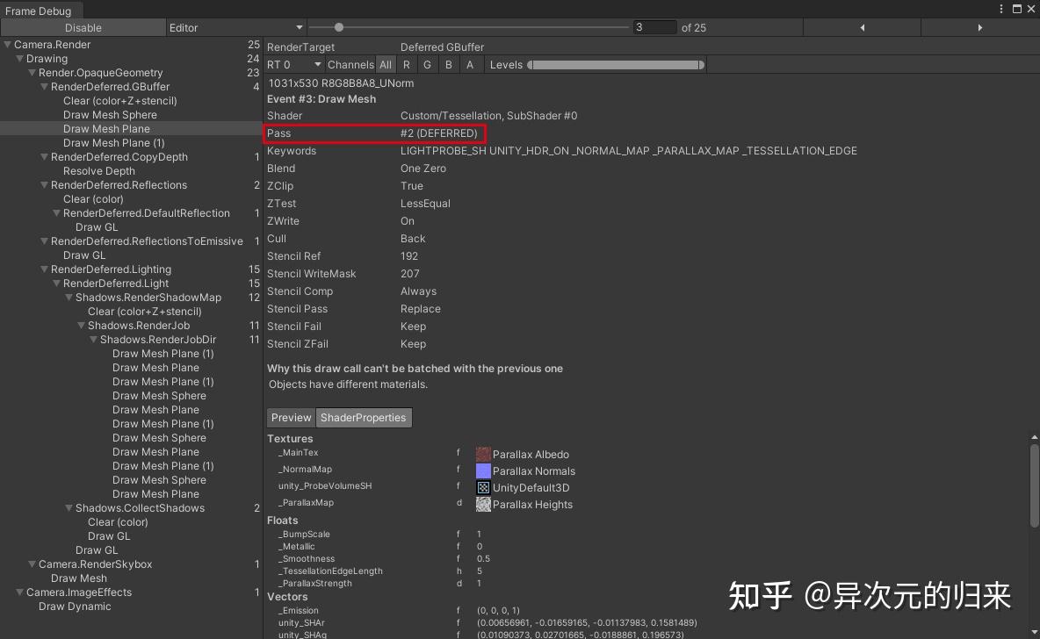Click the Disable button
This screenshot has width=1040, height=639.
click(83, 27)
